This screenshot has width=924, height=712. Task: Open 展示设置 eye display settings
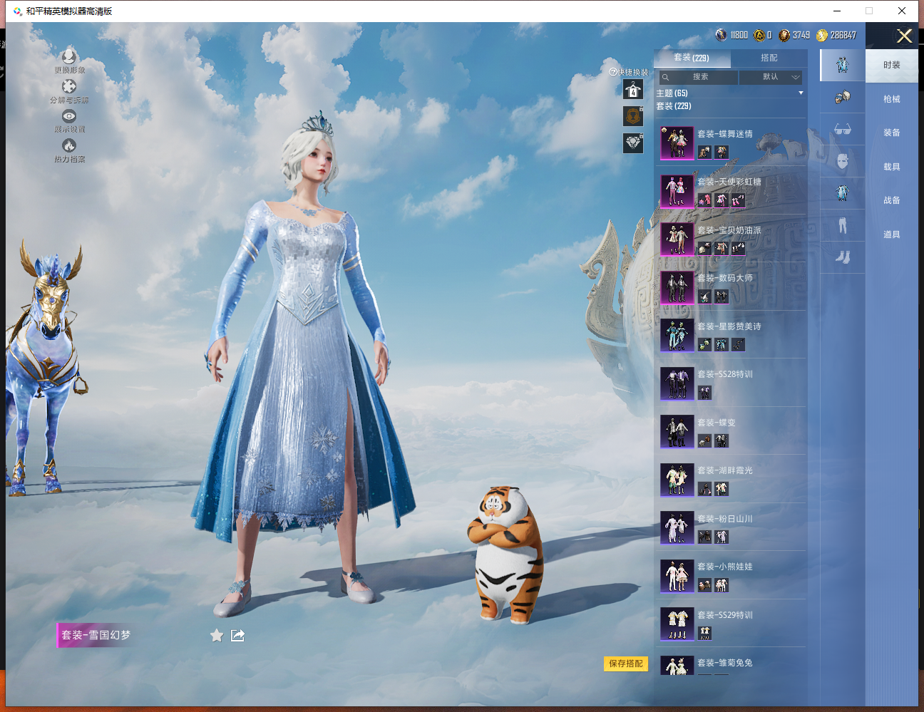point(69,115)
